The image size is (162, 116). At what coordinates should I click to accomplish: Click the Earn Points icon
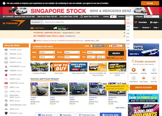coord(133,70)
